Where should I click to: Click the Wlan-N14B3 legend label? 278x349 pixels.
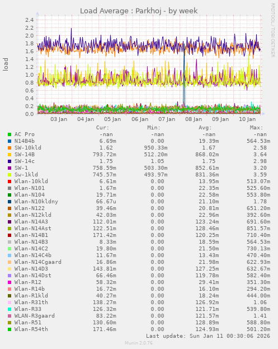(x=31, y=241)
